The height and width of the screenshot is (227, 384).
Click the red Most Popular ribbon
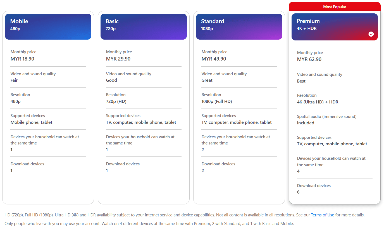[x=334, y=6]
